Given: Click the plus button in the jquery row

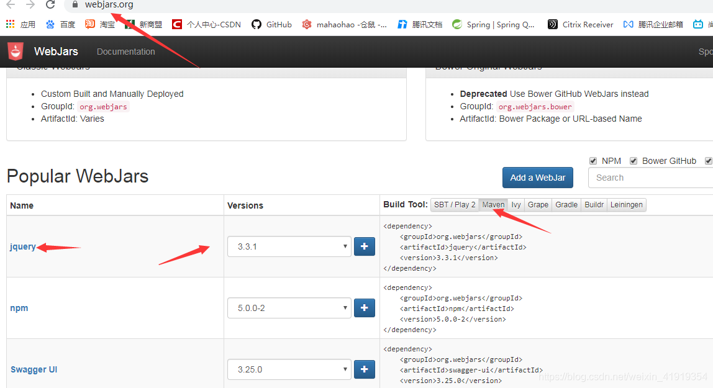Looking at the screenshot, I should (364, 246).
